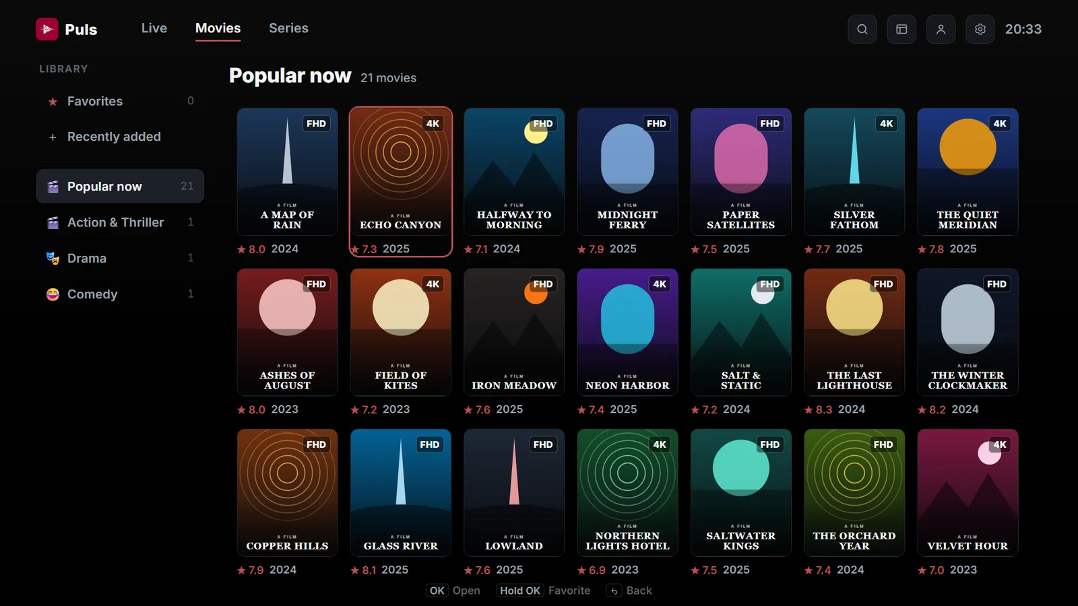The image size is (1078, 606).
Task: Click the Favorites star icon in sidebar
Action: point(53,102)
